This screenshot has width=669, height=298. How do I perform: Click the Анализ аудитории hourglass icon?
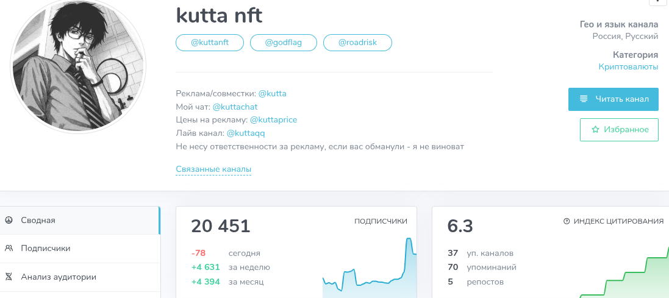coord(9,277)
